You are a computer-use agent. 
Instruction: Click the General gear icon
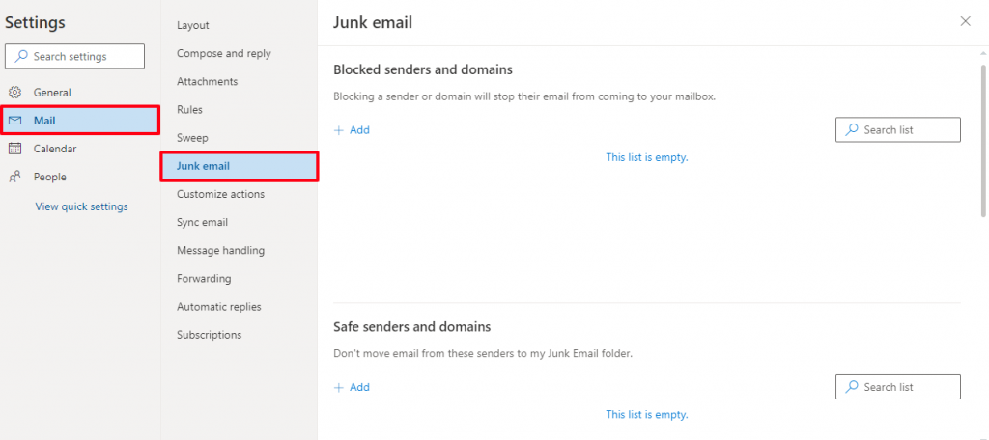[x=15, y=92]
